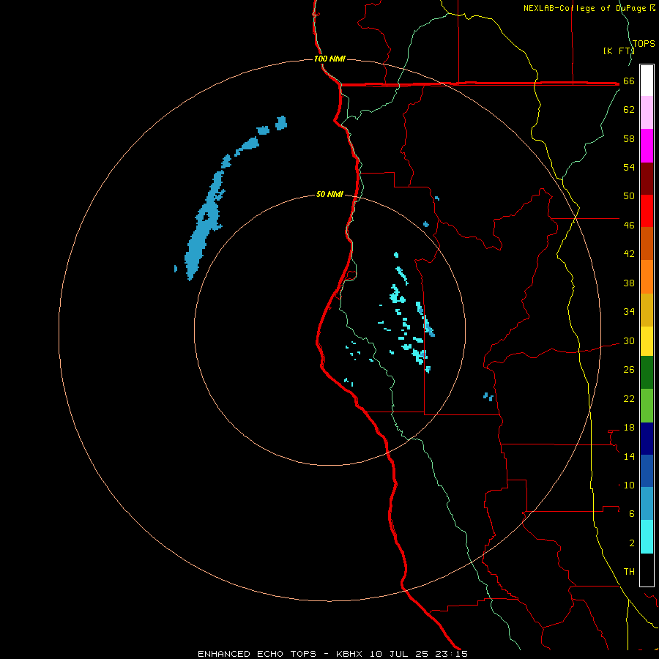Click the ENHANCED ECHO TOPS product title

pos(257,654)
